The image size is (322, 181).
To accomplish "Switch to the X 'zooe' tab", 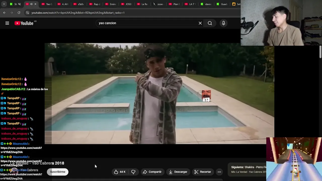I will pyautogui.click(x=158, y=4).
